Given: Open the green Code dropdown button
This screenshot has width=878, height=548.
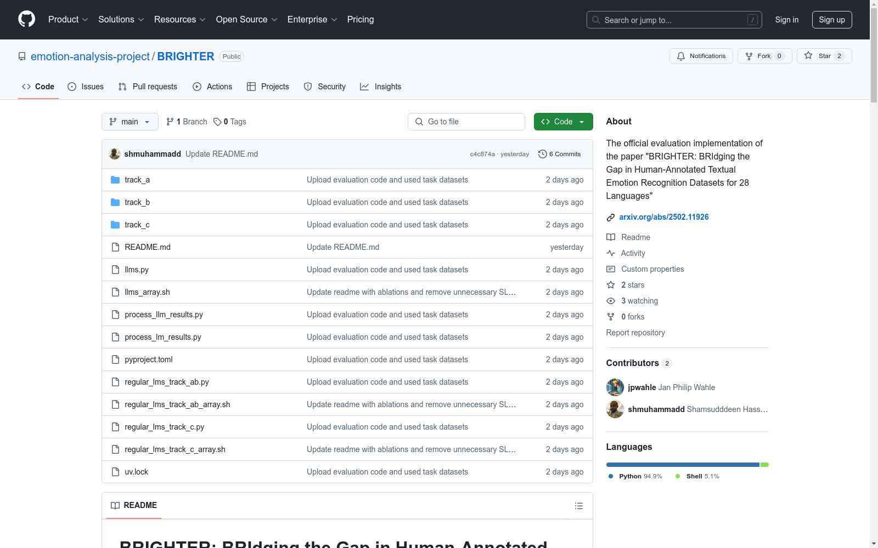Looking at the screenshot, I should pos(563,122).
